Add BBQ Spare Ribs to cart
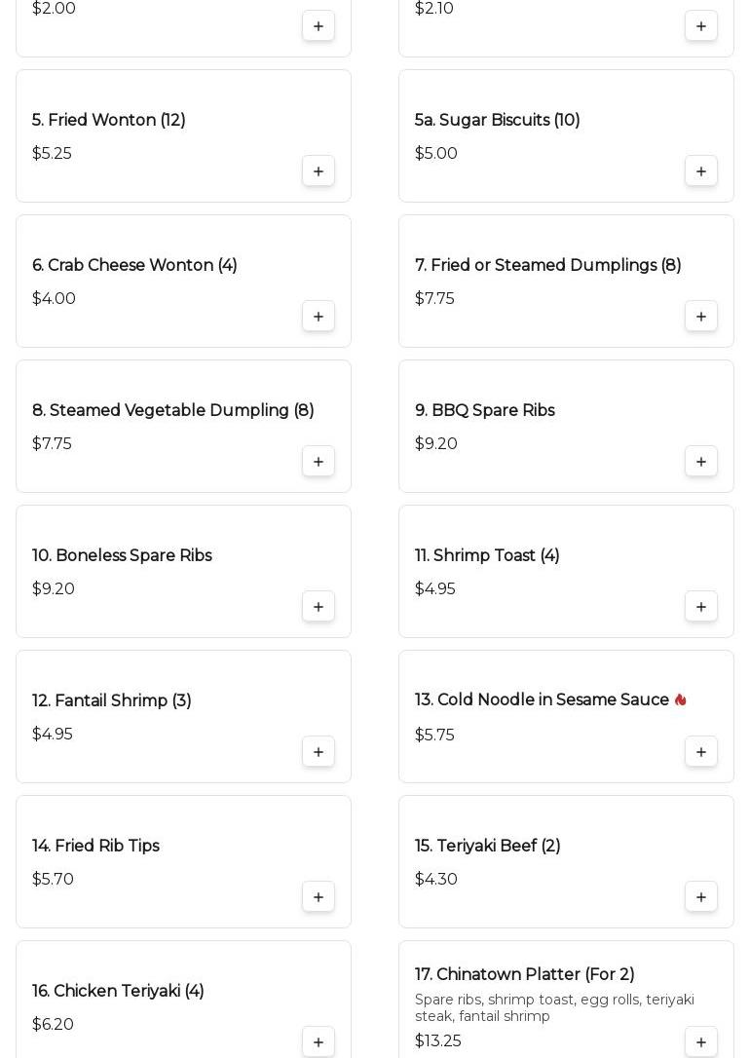Image resolution: width=750 pixels, height=1058 pixels. [701, 462]
